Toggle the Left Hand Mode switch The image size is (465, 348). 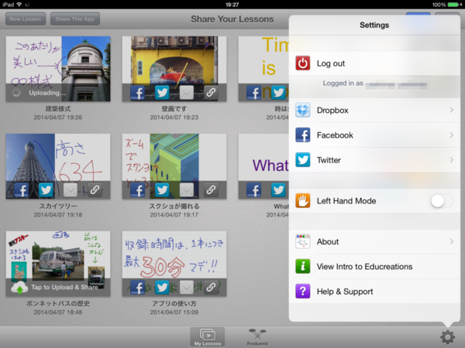442,201
